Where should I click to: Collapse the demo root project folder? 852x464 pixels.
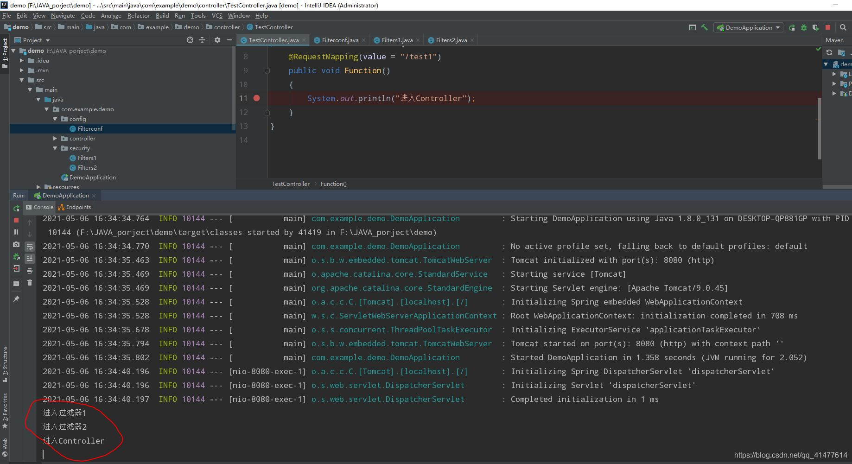pyautogui.click(x=13, y=51)
